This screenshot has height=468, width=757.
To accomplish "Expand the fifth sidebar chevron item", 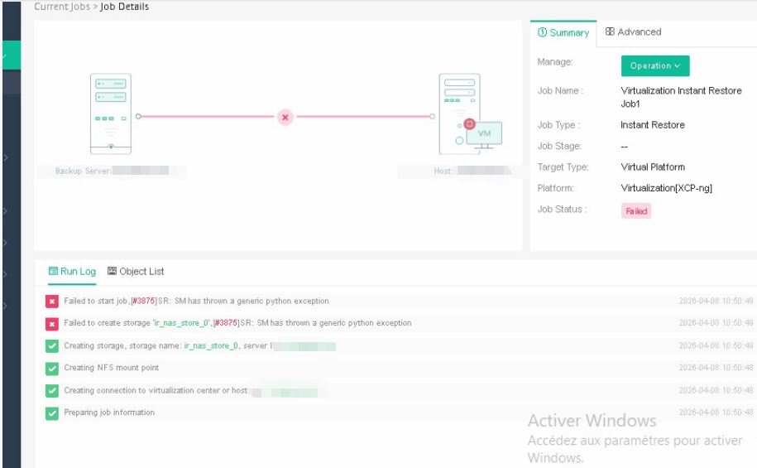I will pos(6,306).
